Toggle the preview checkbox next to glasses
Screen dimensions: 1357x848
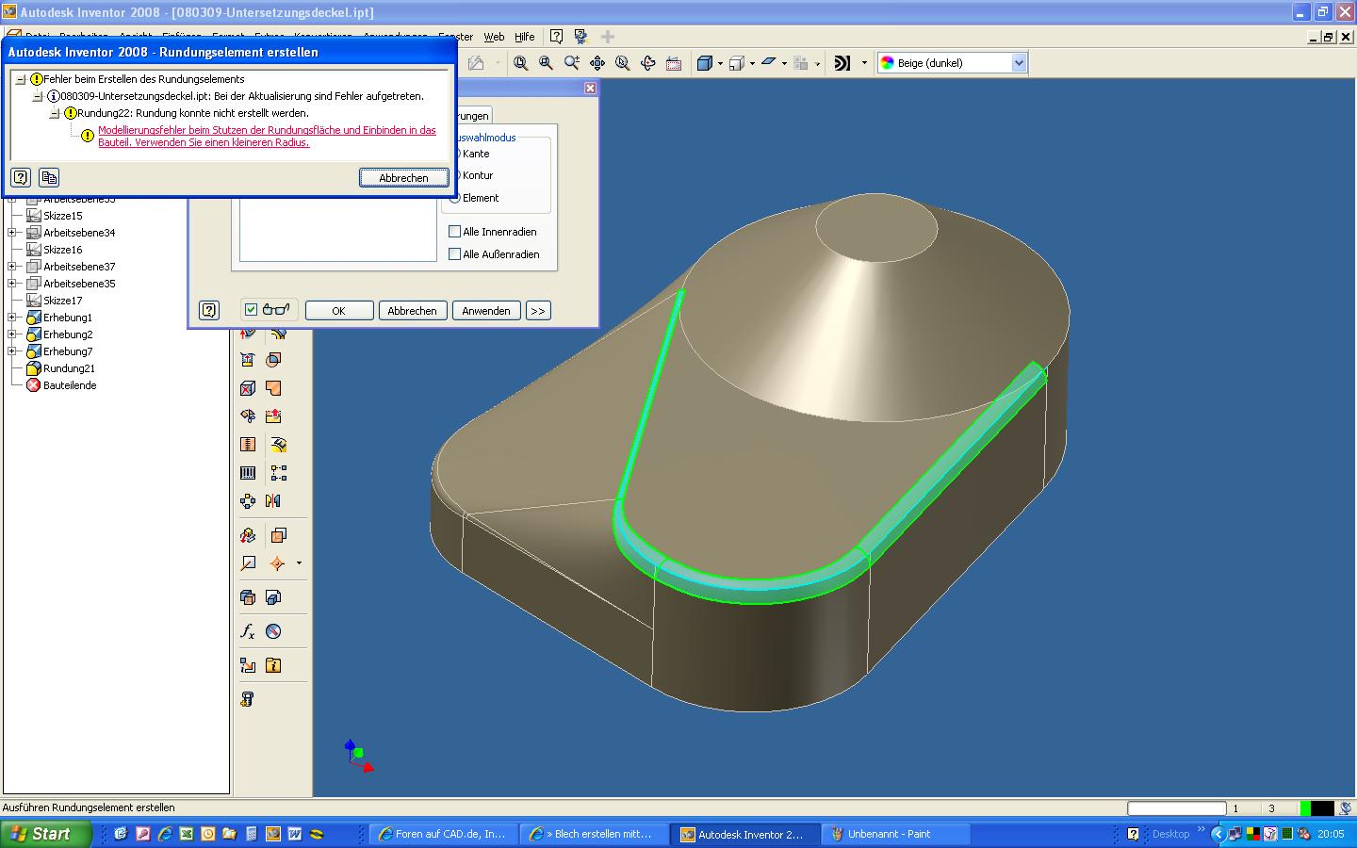pos(252,310)
